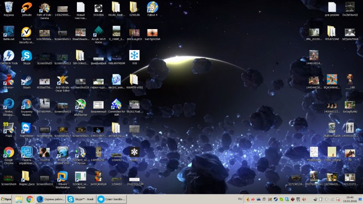
Task: Select the Anti-Vibrate Oscar Editor icon
Action: [x=63, y=83]
